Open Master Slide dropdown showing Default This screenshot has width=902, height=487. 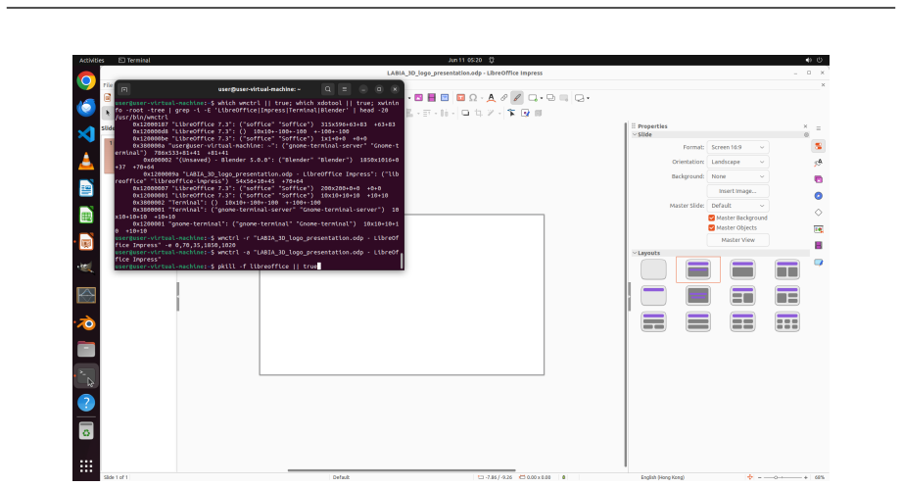coord(737,206)
